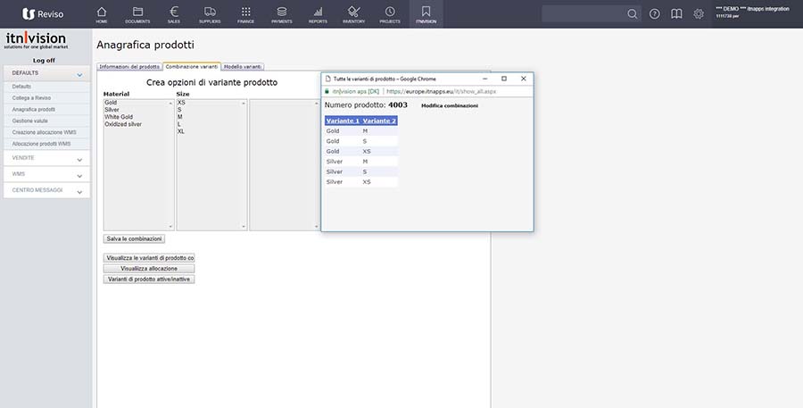Click the search field in top bar
Screen dimensions: 803x408
point(584,14)
